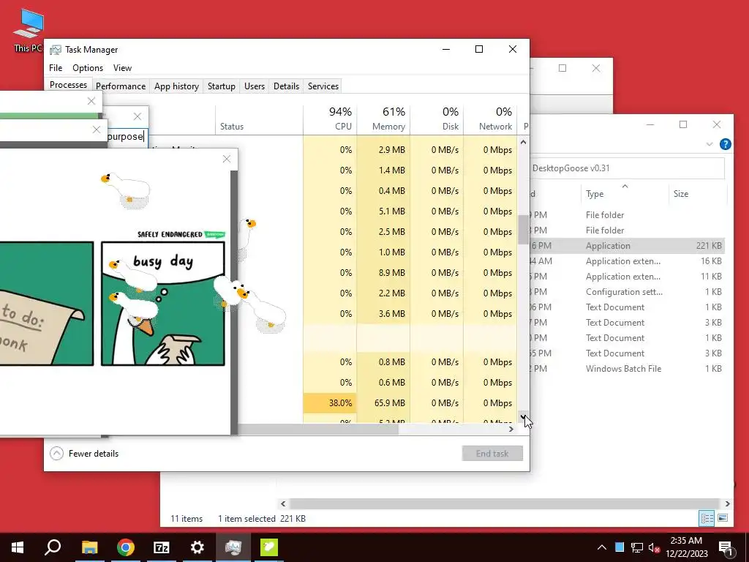Open the notification center icon
This screenshot has height=562, width=749.
point(726,548)
